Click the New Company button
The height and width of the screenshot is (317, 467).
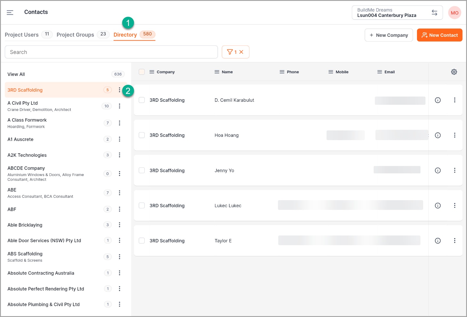coord(389,35)
